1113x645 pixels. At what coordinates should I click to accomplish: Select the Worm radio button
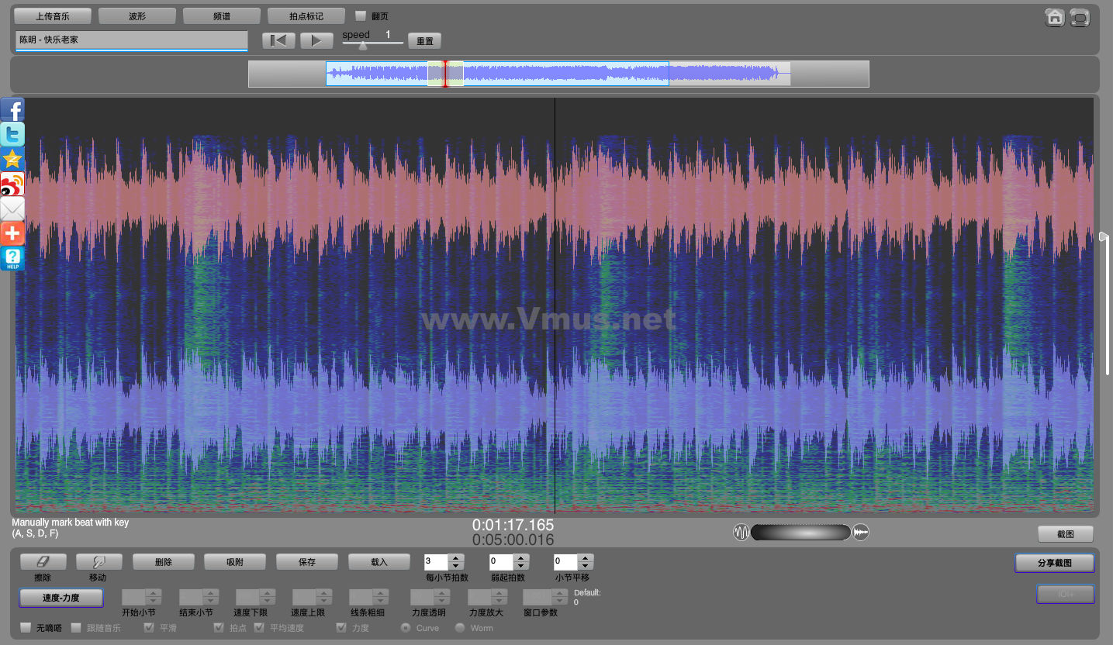(x=460, y=627)
